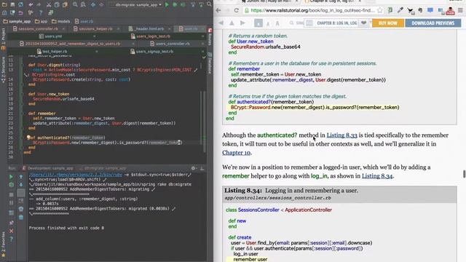This screenshot has height=262, width=466.
Task: Click the Replace icon next to Find
Action: click(x=83, y=4)
